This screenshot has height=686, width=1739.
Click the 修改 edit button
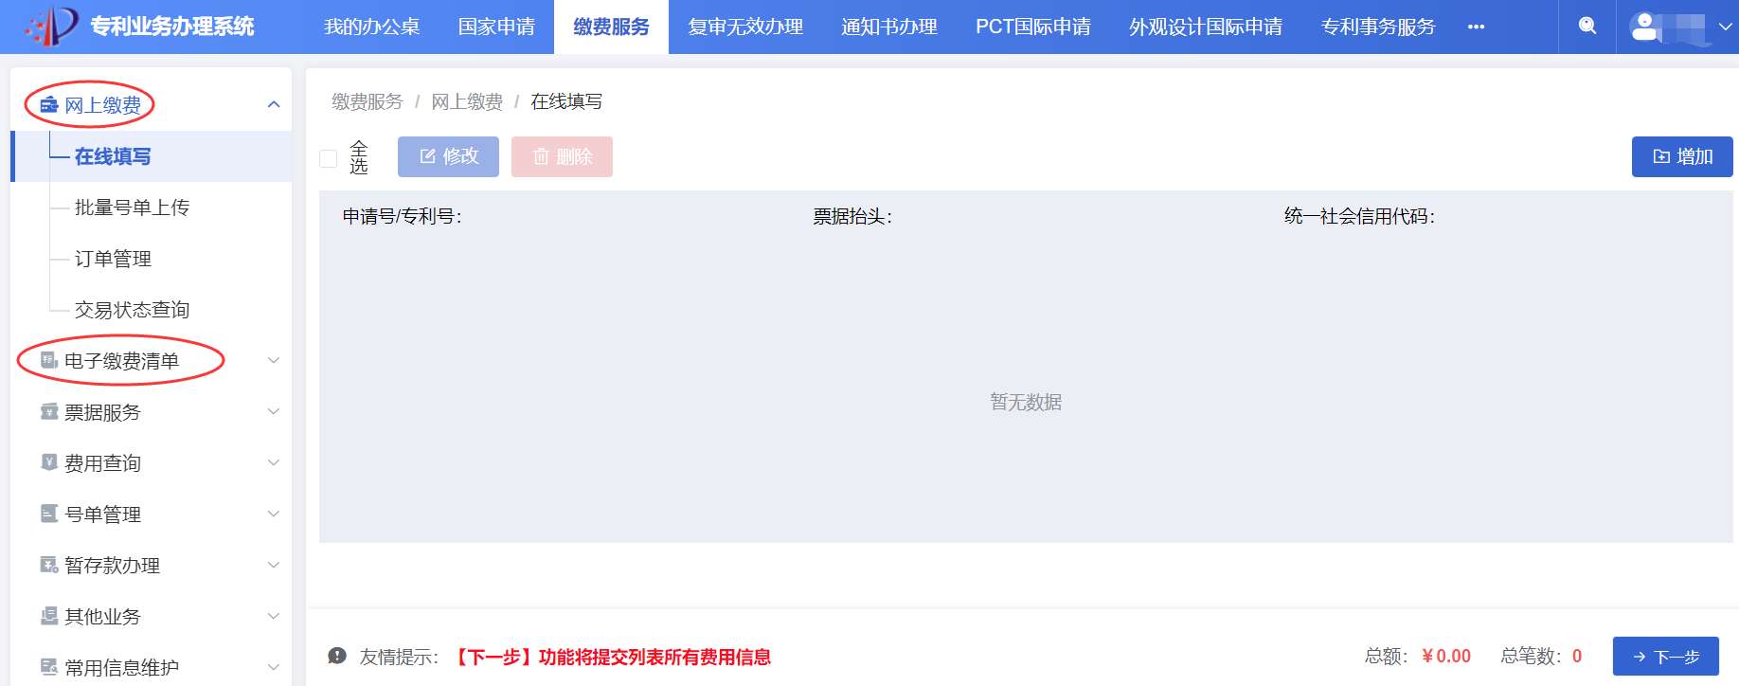448,156
